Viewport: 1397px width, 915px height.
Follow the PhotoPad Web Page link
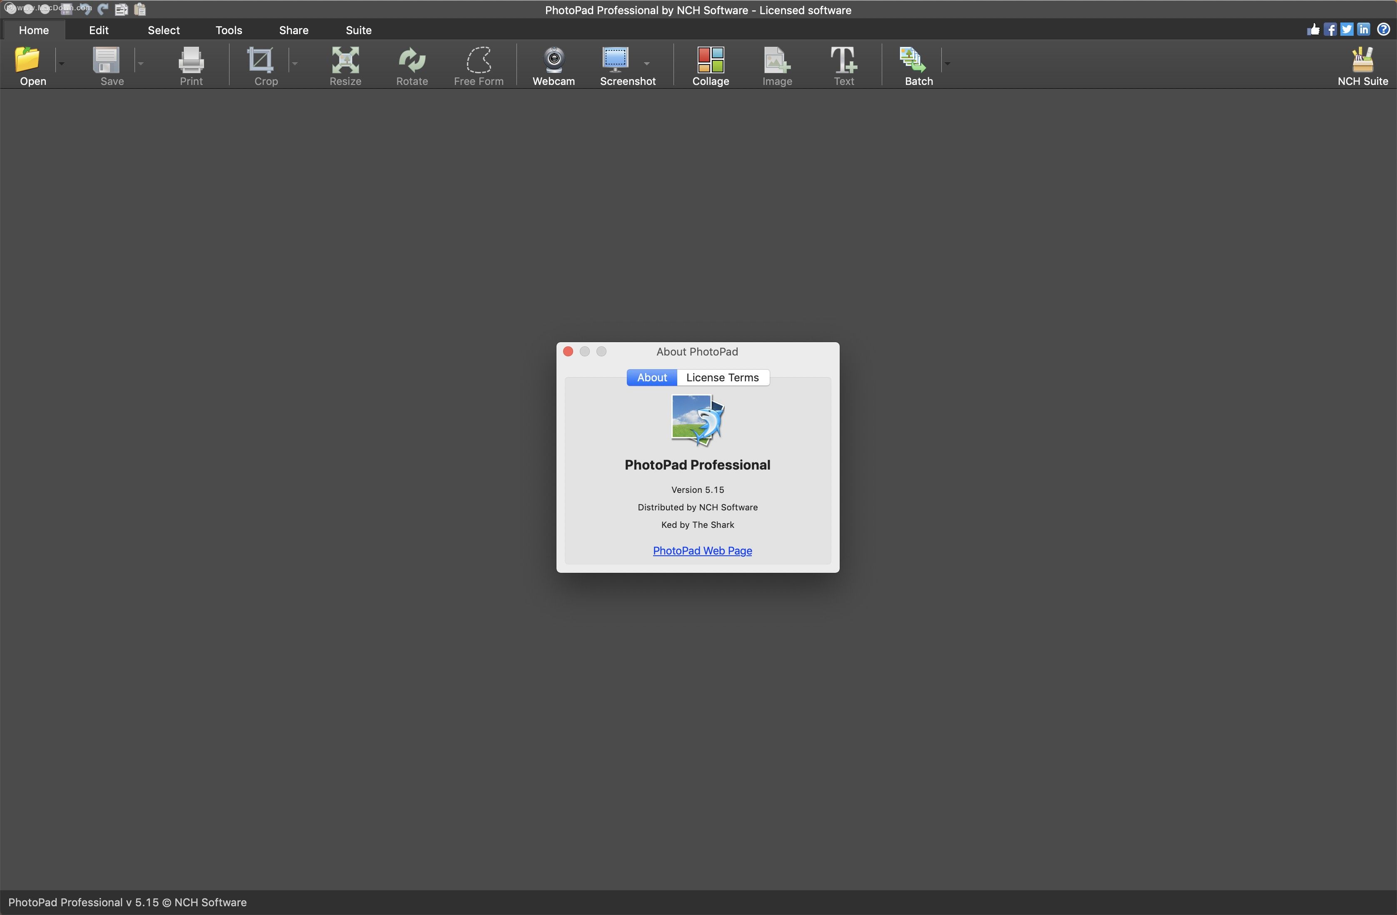click(x=702, y=550)
